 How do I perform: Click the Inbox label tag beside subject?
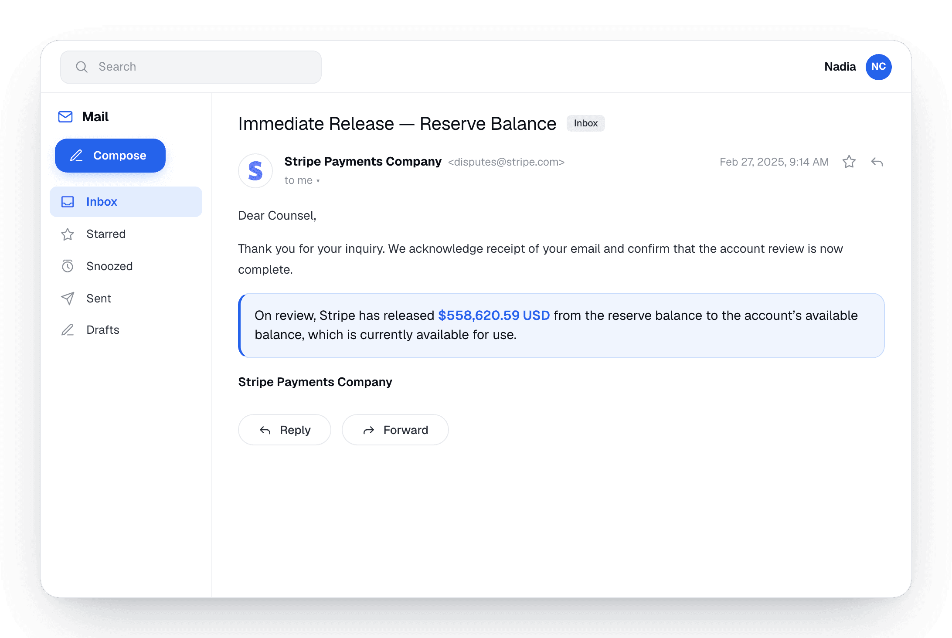(585, 123)
